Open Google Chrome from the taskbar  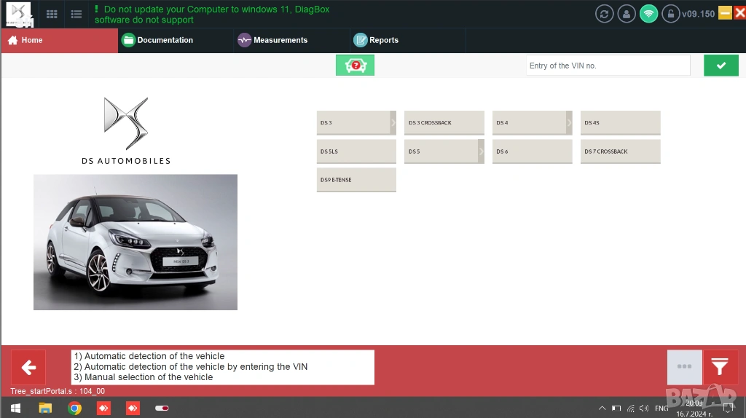click(x=74, y=408)
